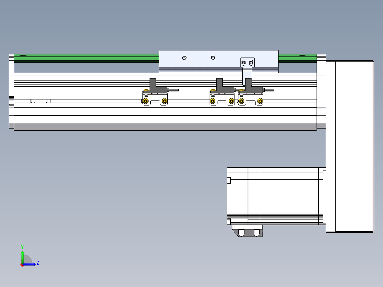The width and height of the screenshot is (383, 287).
Task: Pick the left slot of the sensor flag bracket
Action: pyautogui.click(x=244, y=63)
